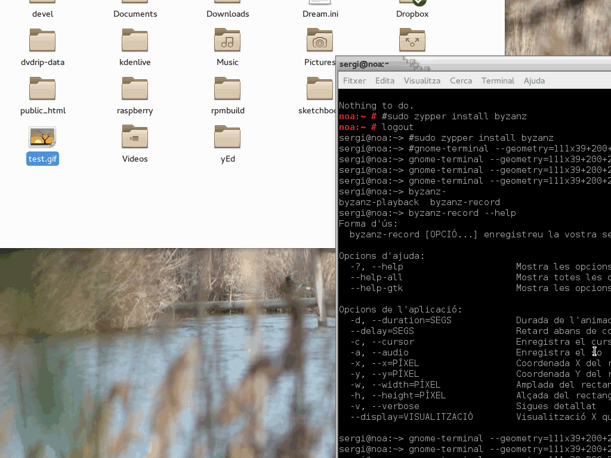Open the Terminal menu
The width and height of the screenshot is (611, 458).
(x=498, y=81)
